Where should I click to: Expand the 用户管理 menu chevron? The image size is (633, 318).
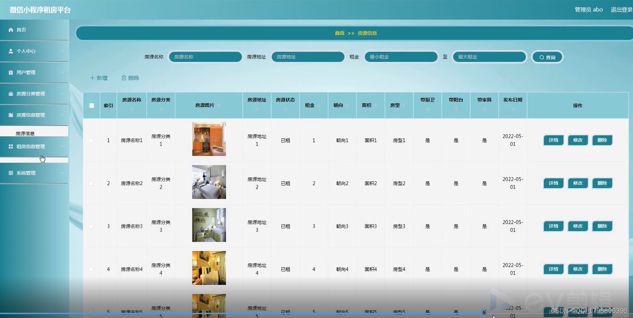click(62, 72)
